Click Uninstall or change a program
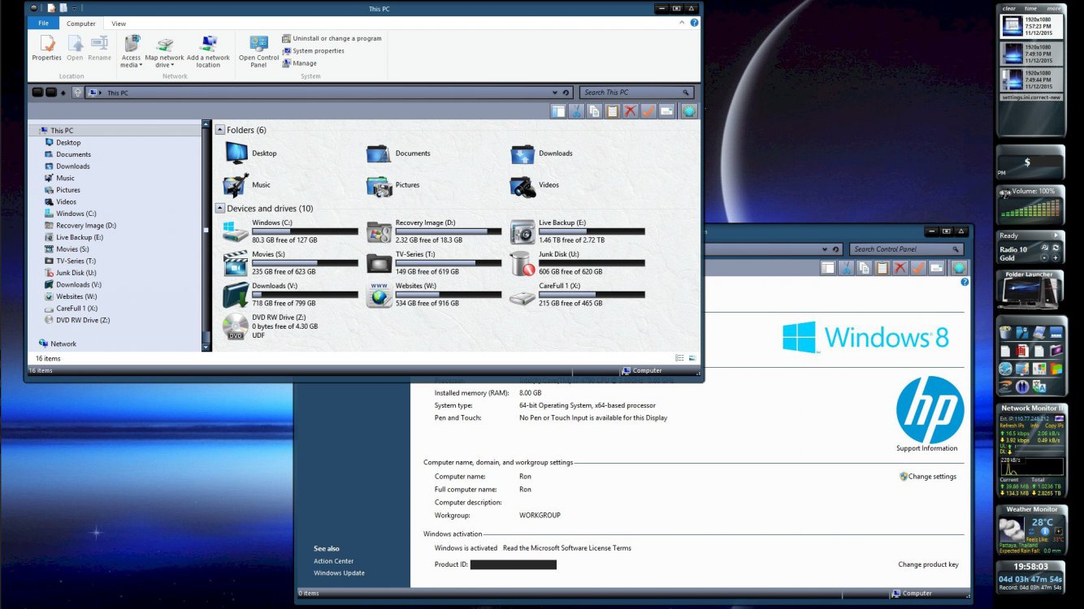Viewport: 1084px width, 609px height. coord(332,38)
